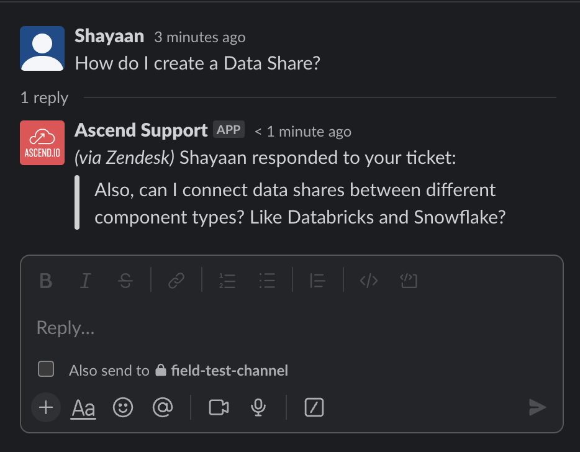Start an ordered numbered list
Image resolution: width=580 pixels, height=452 pixels.
pyautogui.click(x=227, y=281)
